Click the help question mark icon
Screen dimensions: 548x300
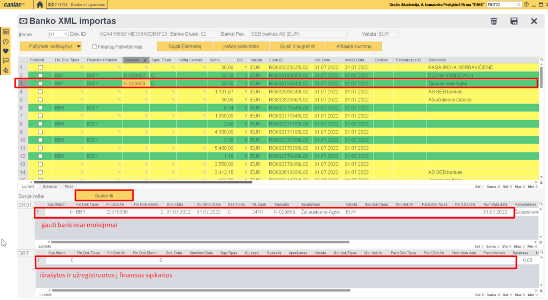pos(526,4)
